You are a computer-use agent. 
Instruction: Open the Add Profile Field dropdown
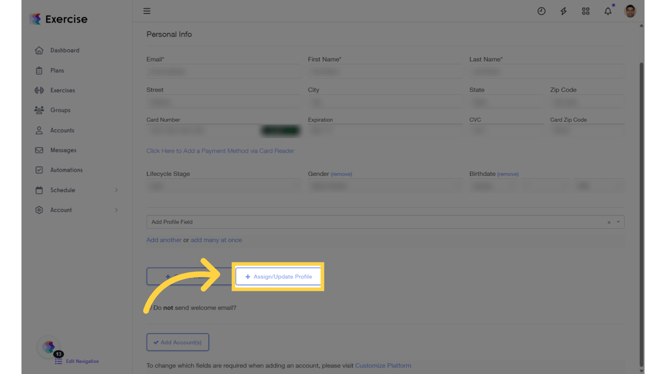click(x=341, y=222)
